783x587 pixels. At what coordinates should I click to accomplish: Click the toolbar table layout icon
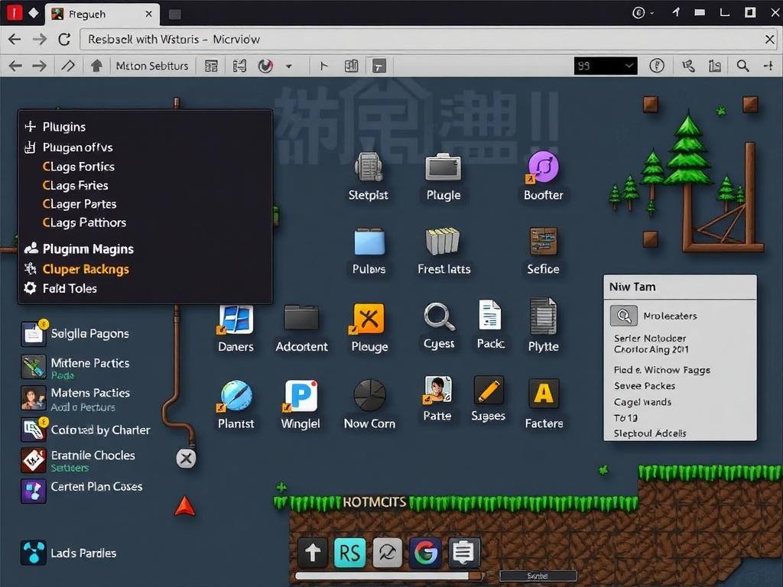[x=211, y=66]
